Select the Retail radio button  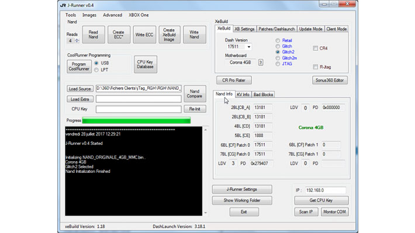tap(278, 40)
